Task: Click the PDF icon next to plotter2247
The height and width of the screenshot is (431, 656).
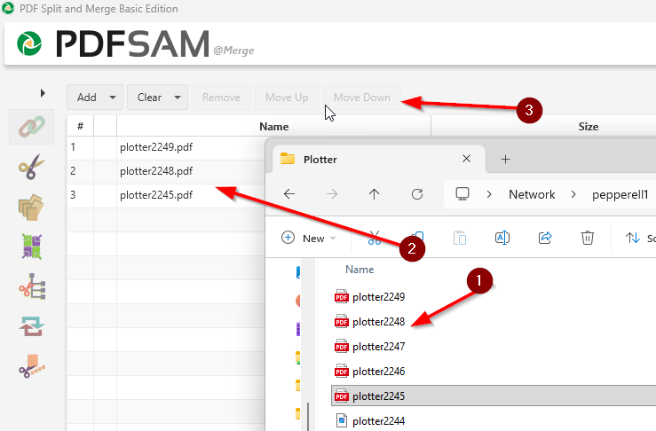Action: coord(342,347)
